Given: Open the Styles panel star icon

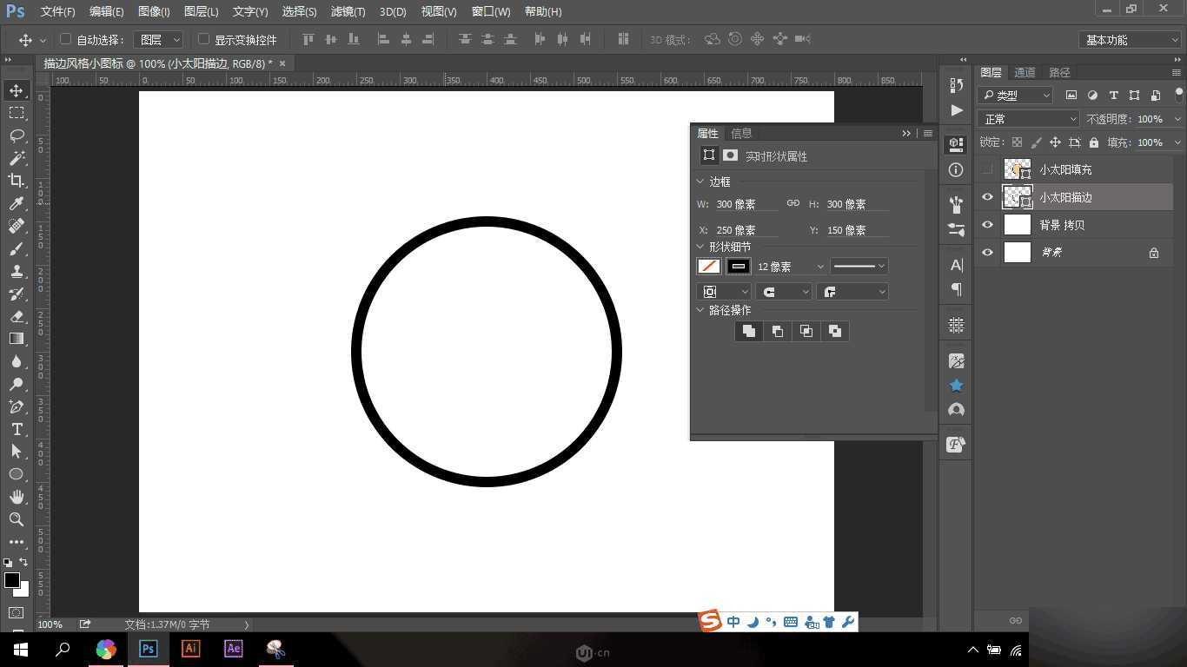Looking at the screenshot, I should [955, 385].
